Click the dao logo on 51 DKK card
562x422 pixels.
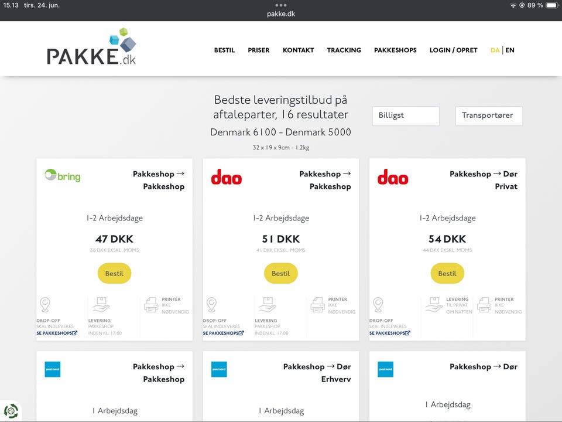pyautogui.click(x=227, y=177)
